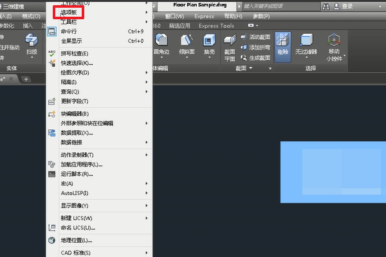Viewport: 386px width, 257px height.
Task: Toggle Live Section (活动截面)
Action: click(255, 37)
